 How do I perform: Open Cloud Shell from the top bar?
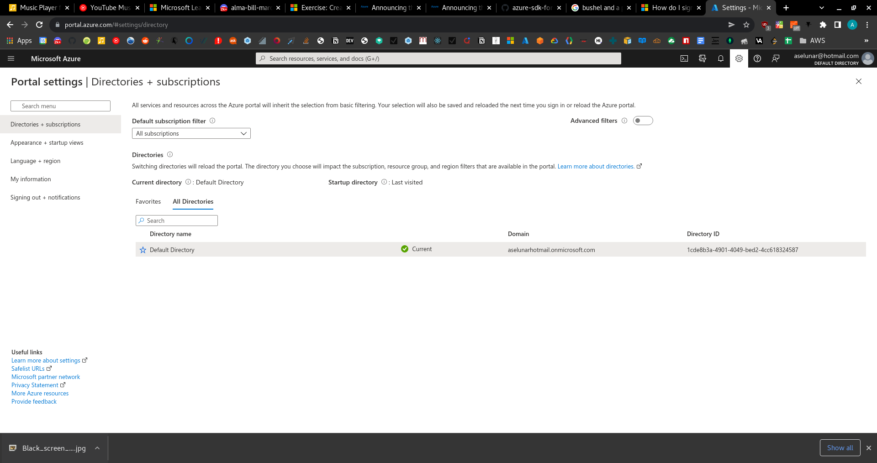tap(684, 58)
